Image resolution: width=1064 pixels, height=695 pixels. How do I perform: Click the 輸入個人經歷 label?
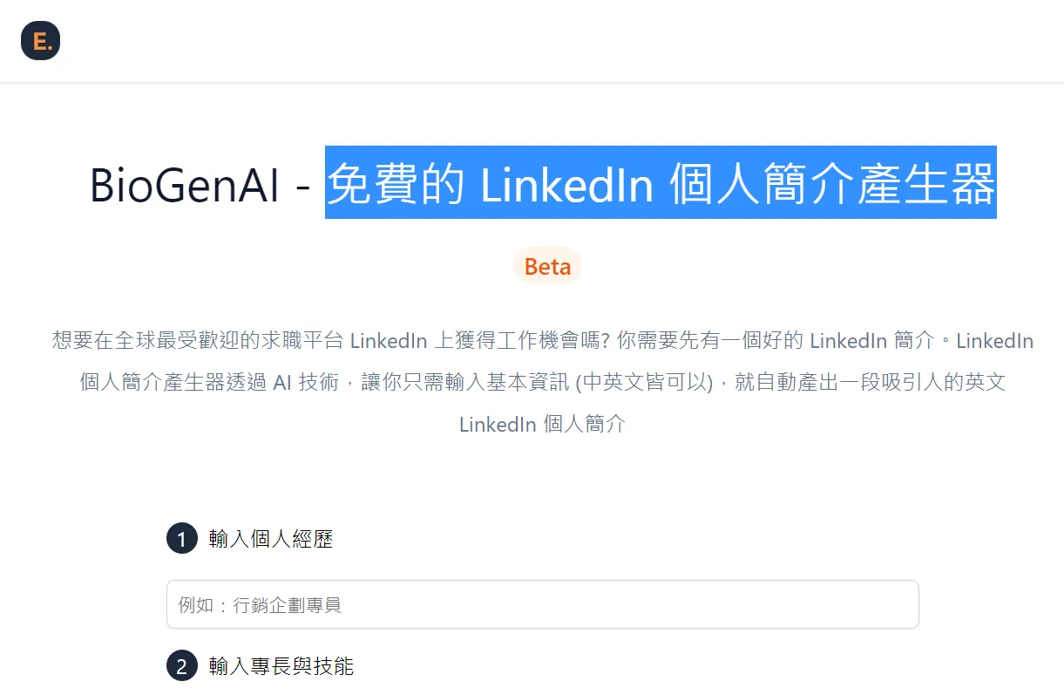click(x=270, y=539)
